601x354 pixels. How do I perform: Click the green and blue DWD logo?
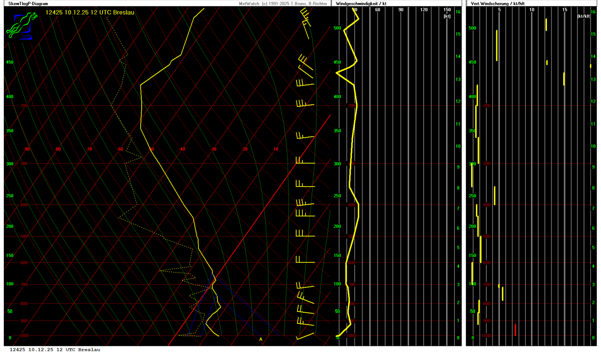(x=20, y=26)
